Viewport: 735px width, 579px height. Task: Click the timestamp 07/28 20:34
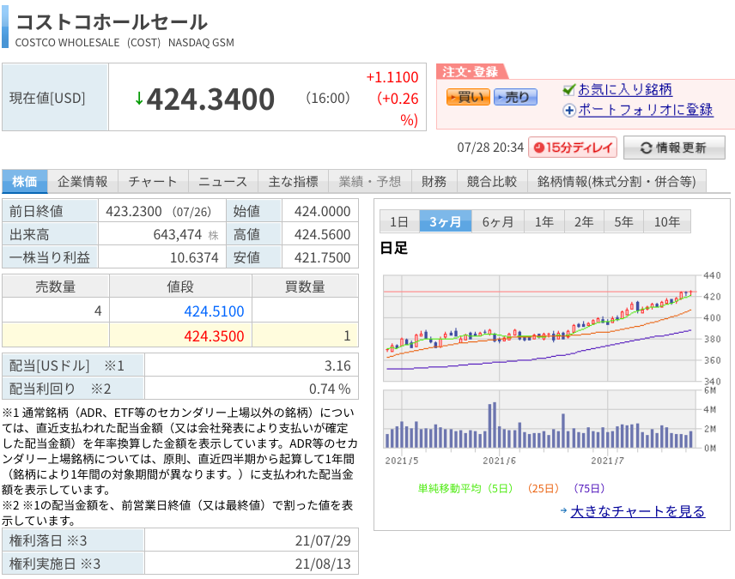tap(490, 148)
